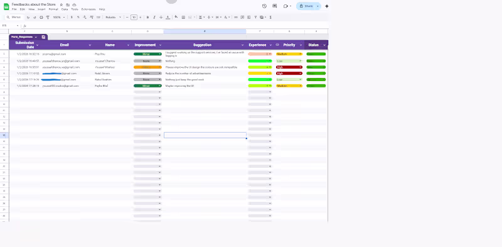
Task: Open the Text color picker
Action: 168,18
